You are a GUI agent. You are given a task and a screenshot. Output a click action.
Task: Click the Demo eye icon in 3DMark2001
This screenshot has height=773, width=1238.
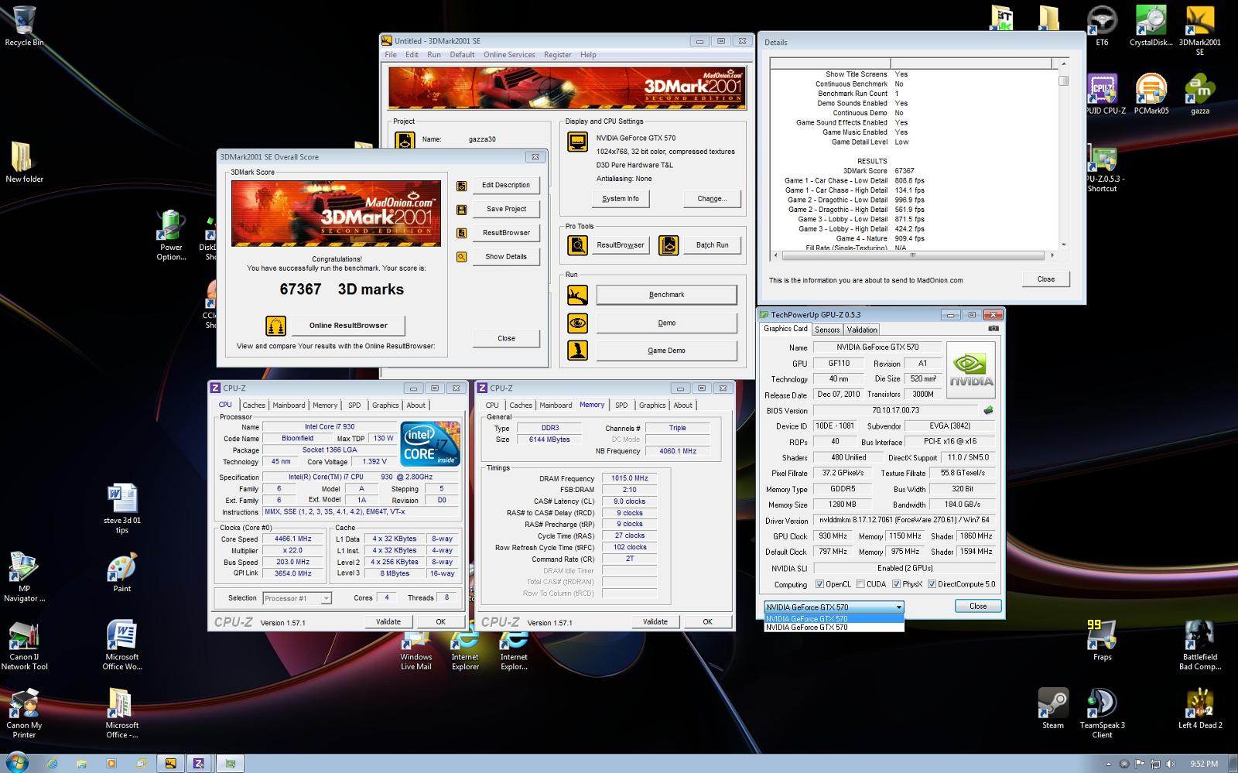(577, 323)
